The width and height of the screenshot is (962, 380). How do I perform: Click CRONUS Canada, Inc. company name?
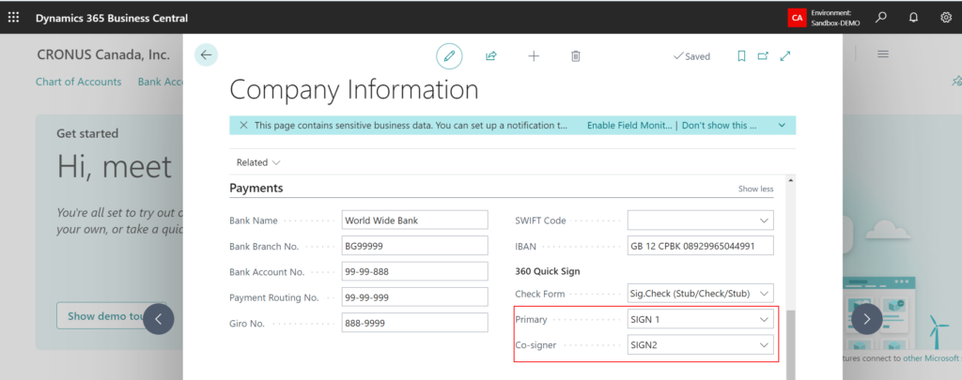(x=103, y=54)
